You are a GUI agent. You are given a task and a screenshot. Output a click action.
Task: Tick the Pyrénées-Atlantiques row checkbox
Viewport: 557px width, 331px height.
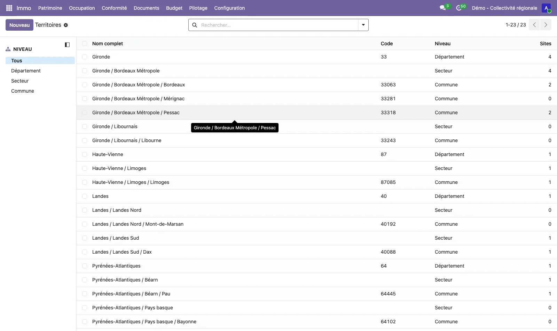[85, 266]
